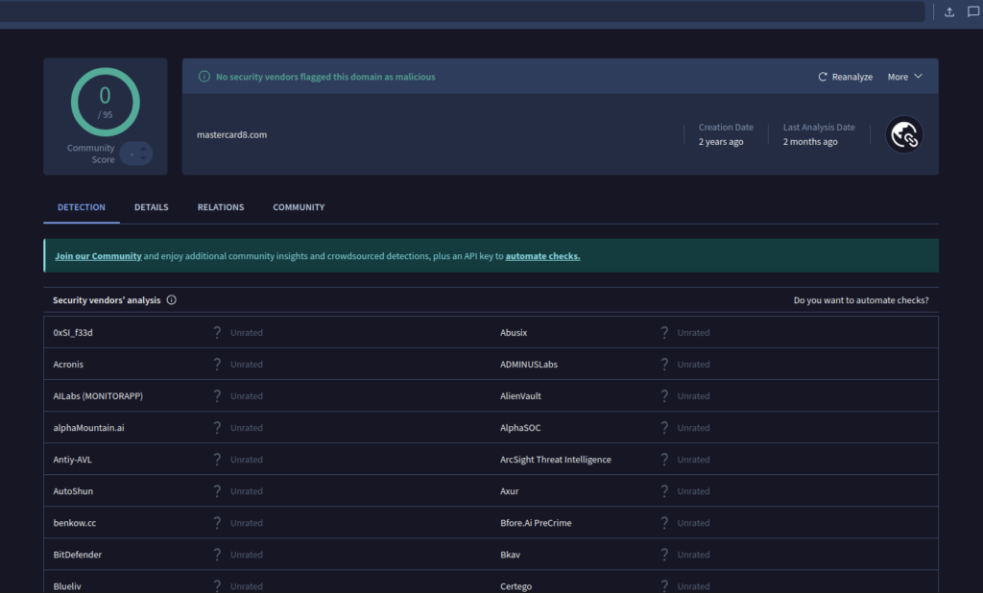Open the COMMUNITY tab
Viewport: 983px width, 593px height.
(298, 207)
